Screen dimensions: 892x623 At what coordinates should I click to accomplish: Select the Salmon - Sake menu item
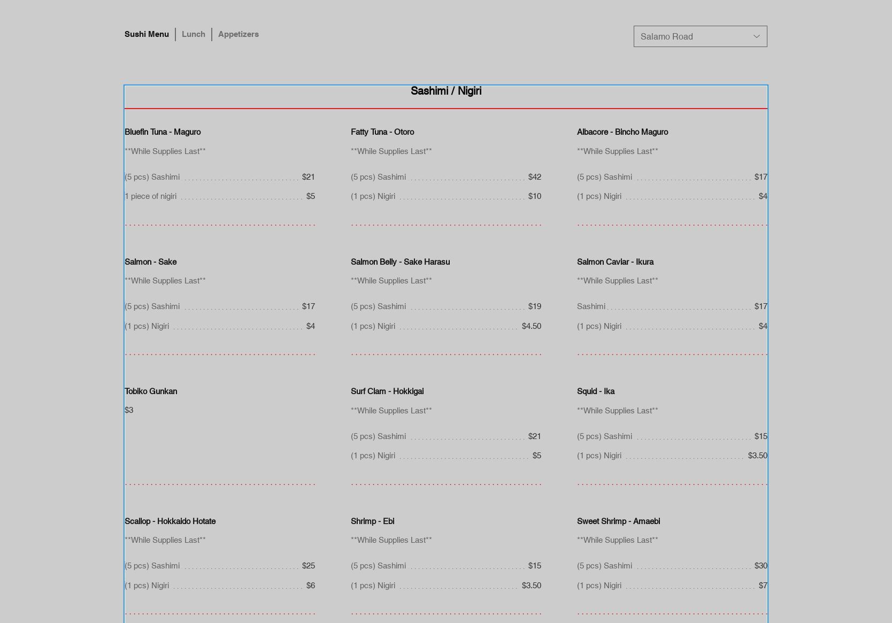click(x=150, y=262)
